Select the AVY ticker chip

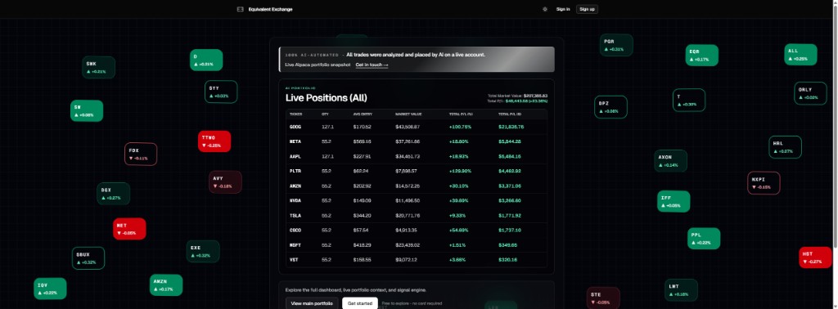click(x=225, y=182)
